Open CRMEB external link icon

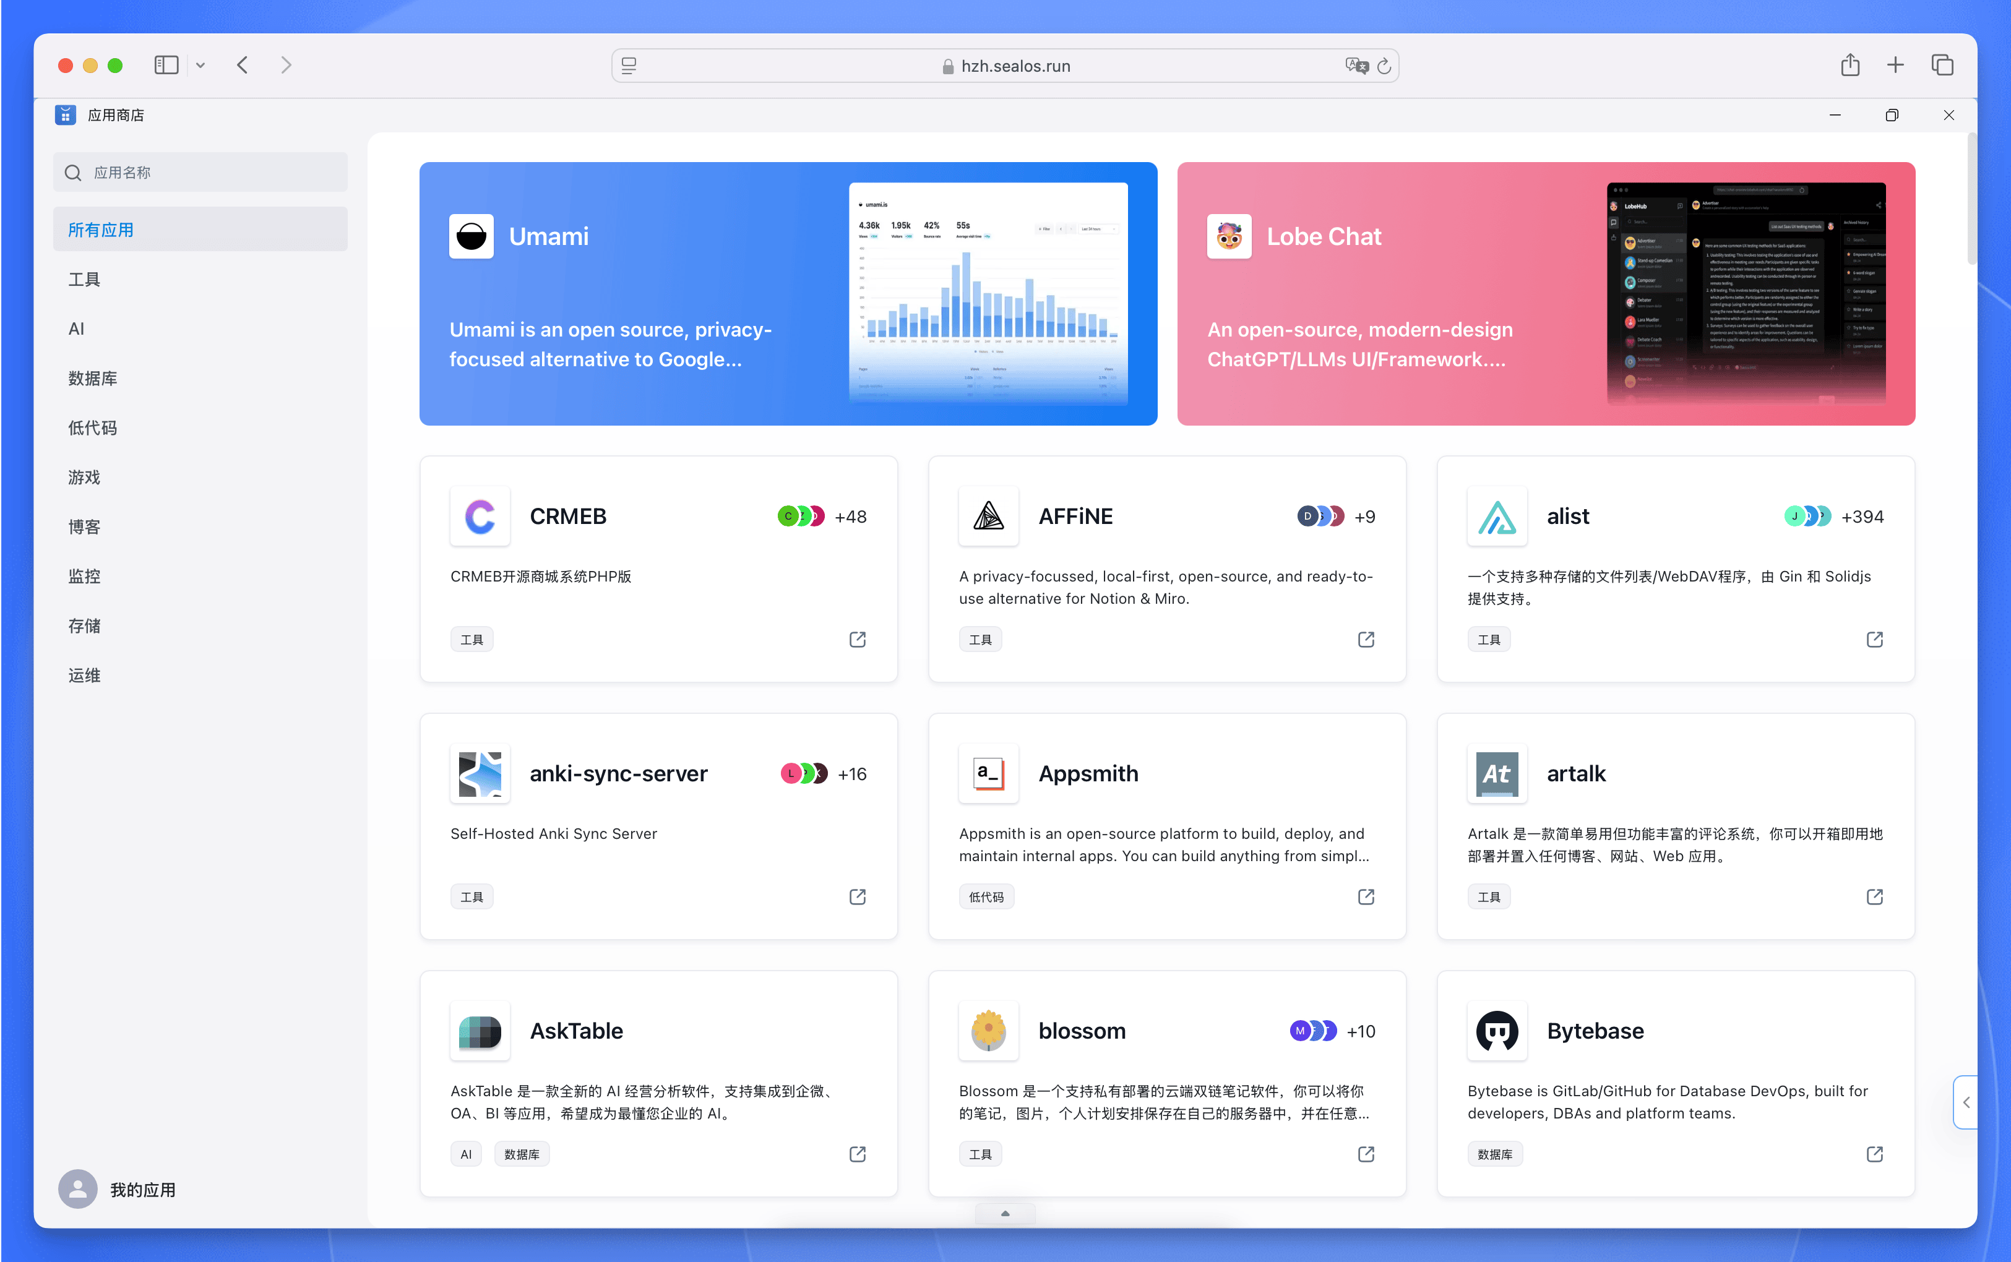(858, 639)
